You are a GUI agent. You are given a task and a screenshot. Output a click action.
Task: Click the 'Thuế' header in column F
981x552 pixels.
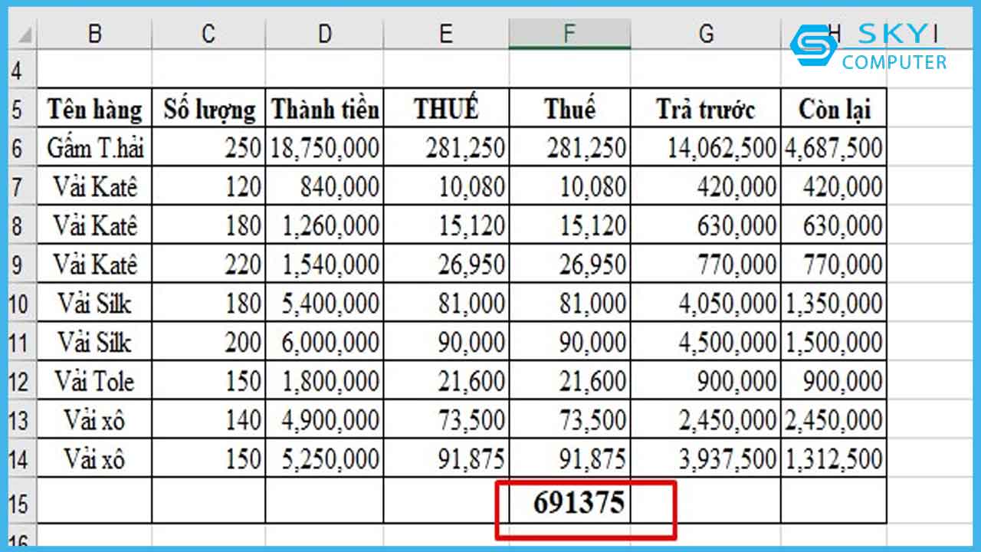pyautogui.click(x=569, y=109)
